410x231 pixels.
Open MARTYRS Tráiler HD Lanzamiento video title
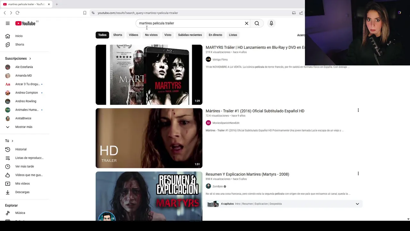pyautogui.click(x=255, y=47)
